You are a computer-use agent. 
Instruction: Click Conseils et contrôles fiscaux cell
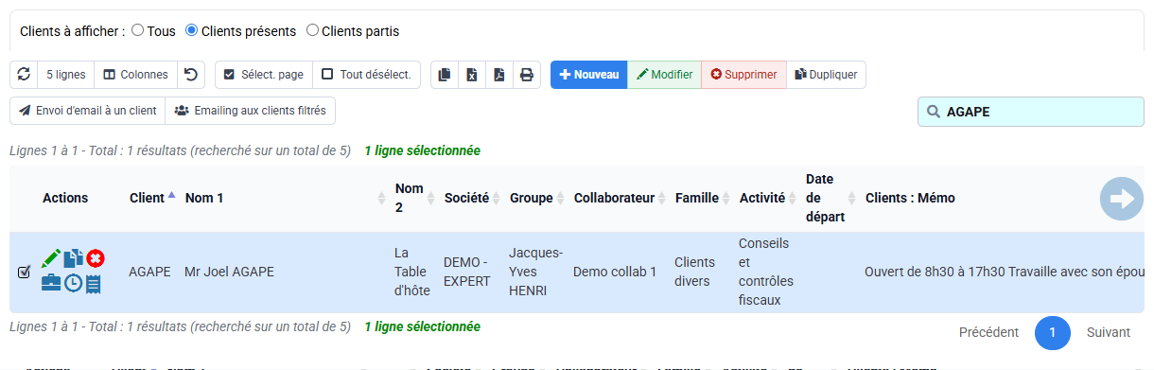(765, 273)
